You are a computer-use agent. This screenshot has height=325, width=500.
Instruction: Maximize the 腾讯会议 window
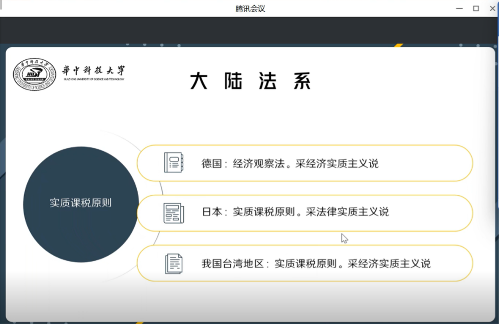tap(476, 8)
